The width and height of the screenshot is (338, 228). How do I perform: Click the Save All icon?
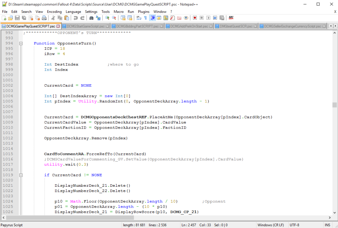(x=24, y=18)
